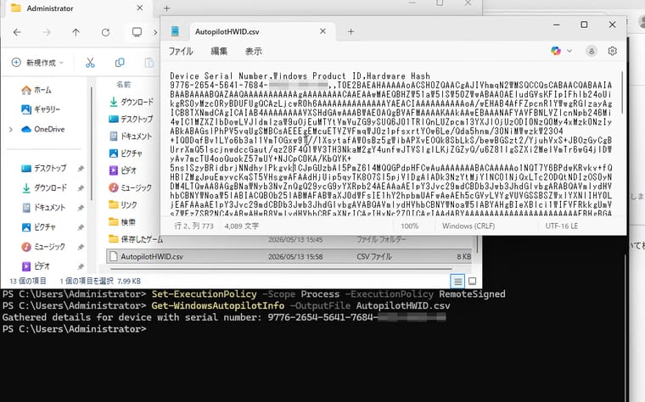Screen dimensions: 645x402
Task: Click the Back arrow in File Explorer
Action: tap(17, 32)
